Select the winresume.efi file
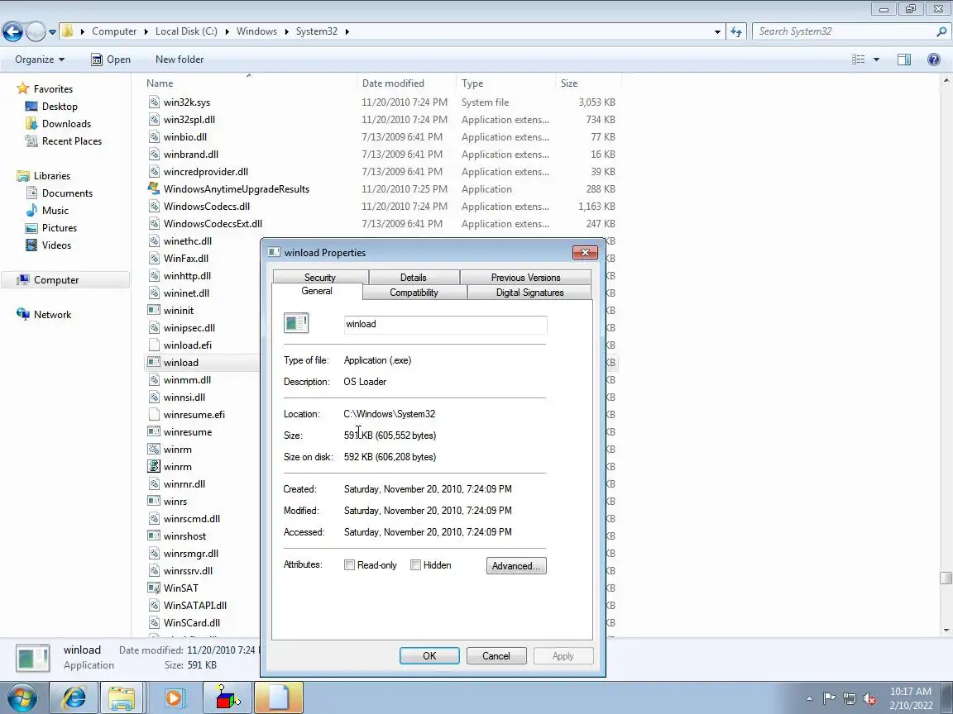 coord(194,415)
